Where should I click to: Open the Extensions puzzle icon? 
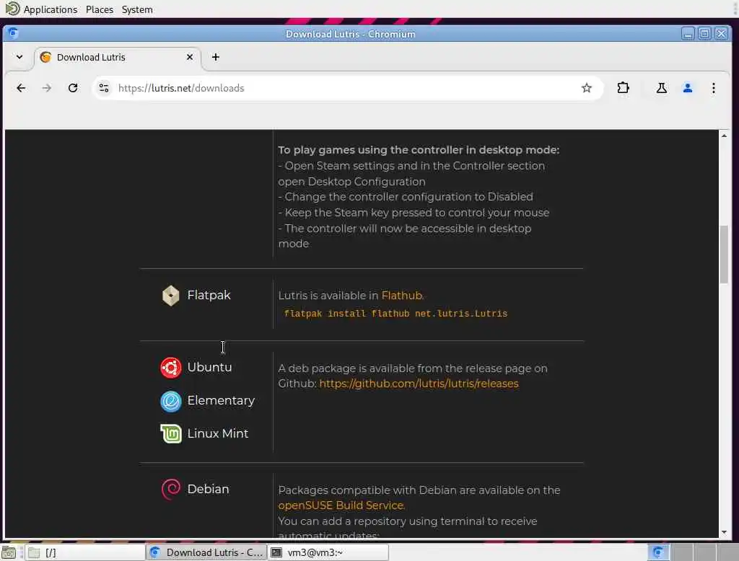tap(623, 88)
